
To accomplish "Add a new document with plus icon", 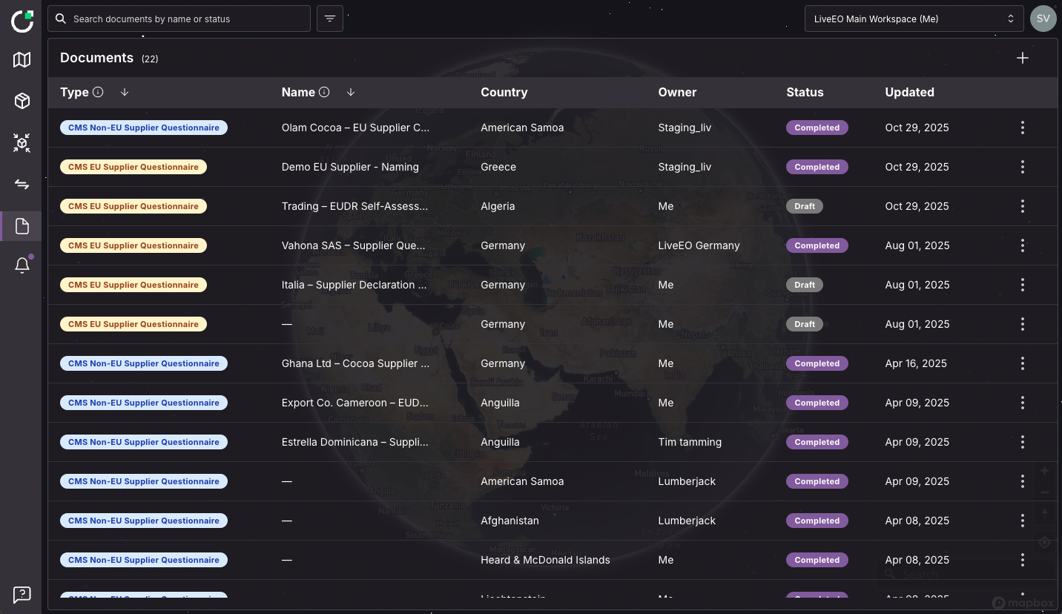I will (1022, 58).
